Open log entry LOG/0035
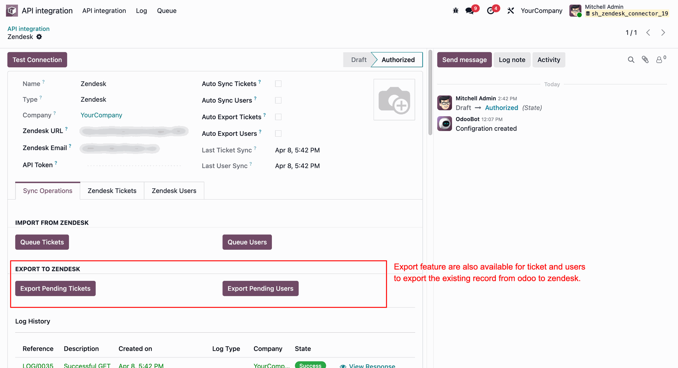 pos(38,366)
